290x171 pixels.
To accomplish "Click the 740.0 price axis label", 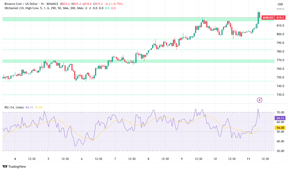I will [280, 86].
